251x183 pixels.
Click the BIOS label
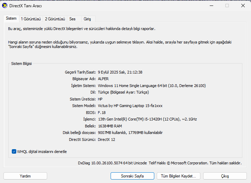(x=91, y=113)
